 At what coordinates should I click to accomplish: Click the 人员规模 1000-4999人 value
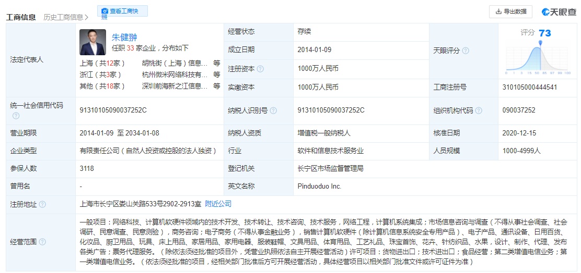click(522, 151)
